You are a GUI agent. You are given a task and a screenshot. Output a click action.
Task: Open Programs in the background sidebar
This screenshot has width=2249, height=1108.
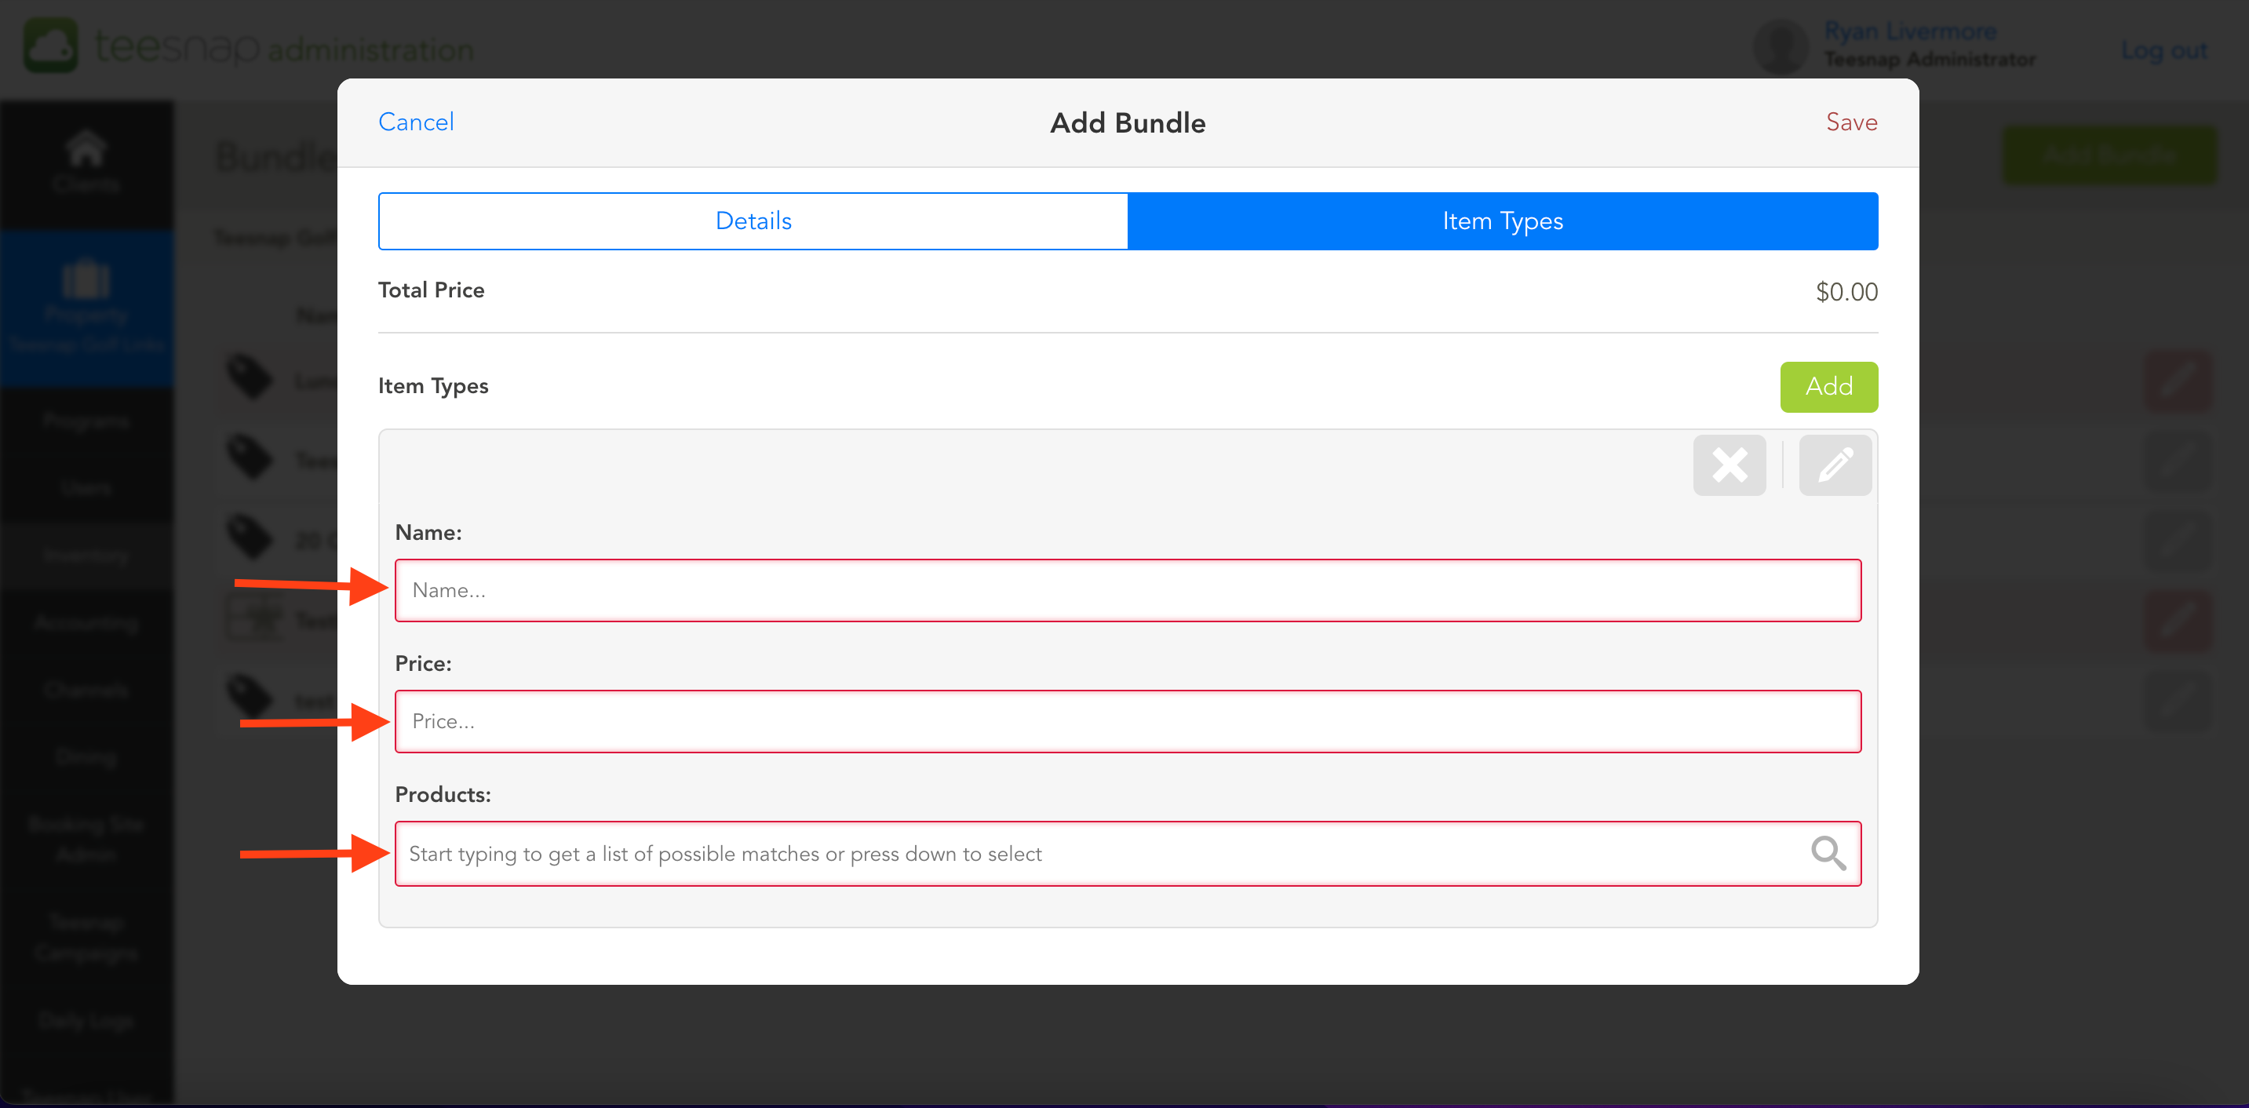(86, 421)
